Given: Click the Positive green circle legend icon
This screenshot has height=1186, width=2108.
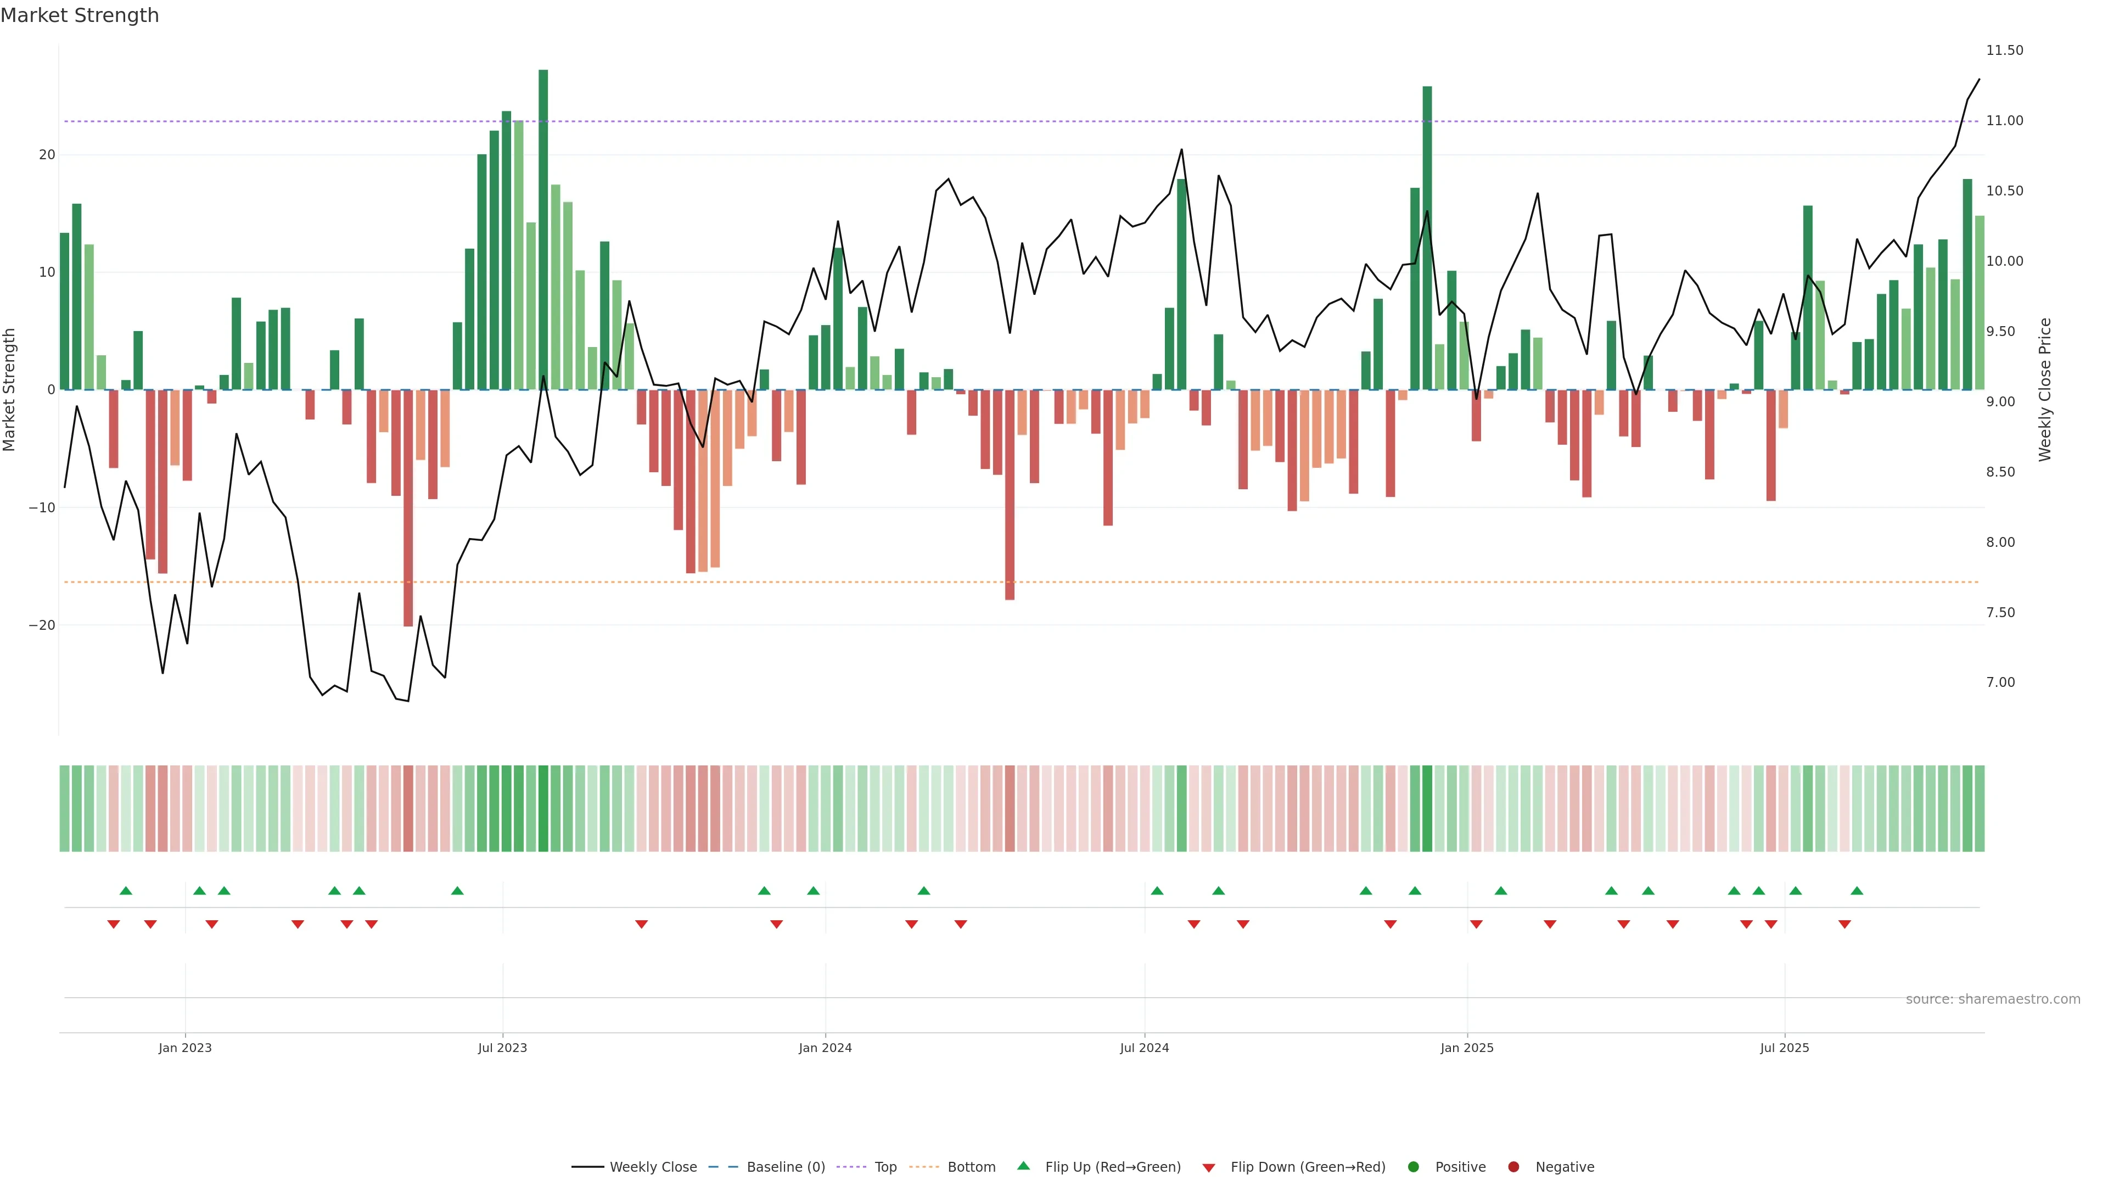Looking at the screenshot, I should coord(1413,1167).
